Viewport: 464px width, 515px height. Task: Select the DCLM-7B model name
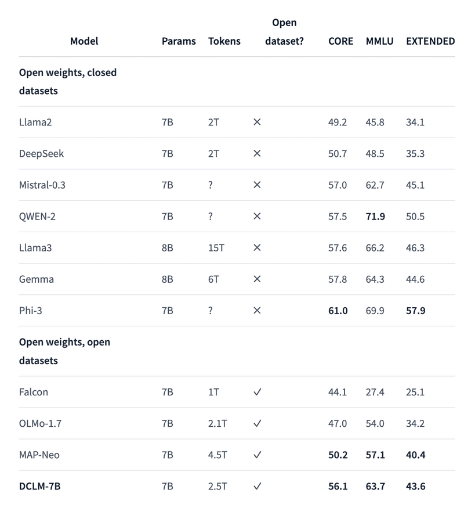[x=39, y=487]
